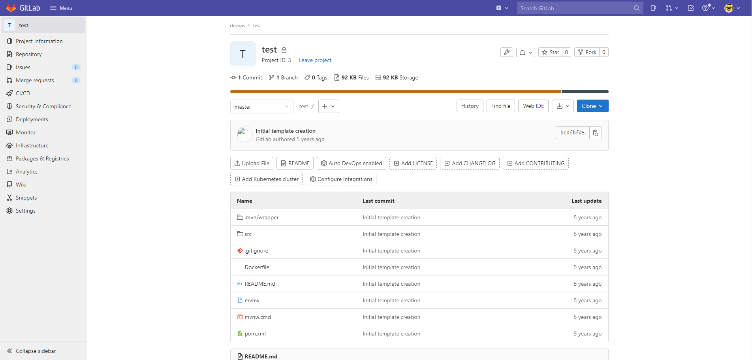Open Security & Compliance section

[43, 106]
